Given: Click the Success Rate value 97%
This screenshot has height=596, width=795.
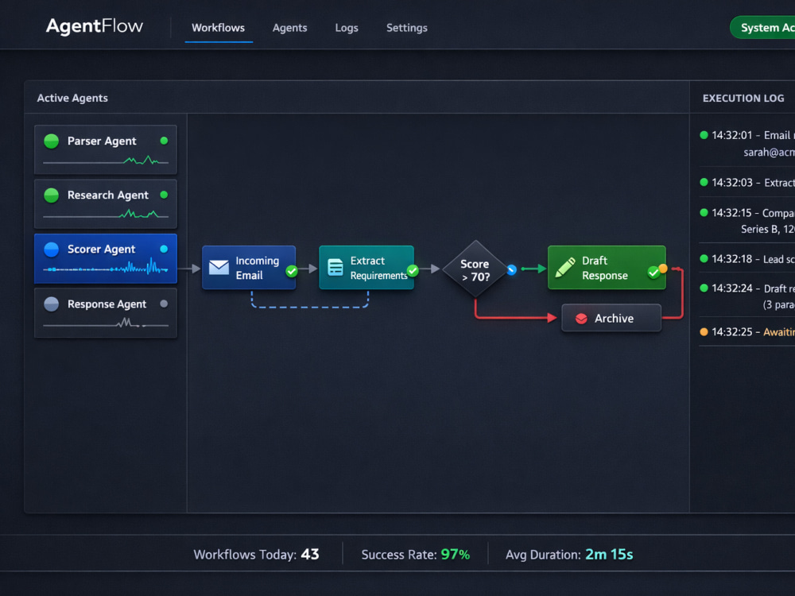Looking at the screenshot, I should [456, 555].
